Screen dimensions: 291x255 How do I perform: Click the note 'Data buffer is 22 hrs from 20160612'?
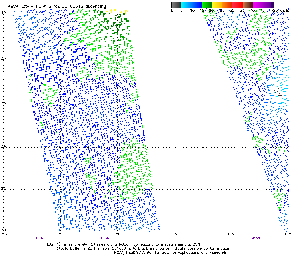point(95,248)
